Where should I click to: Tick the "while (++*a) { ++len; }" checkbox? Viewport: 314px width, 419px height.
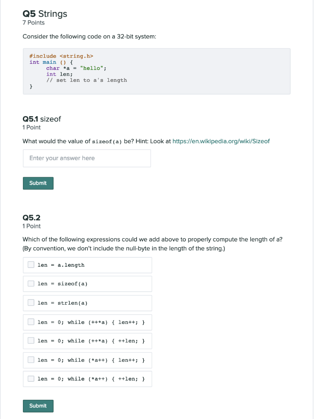[31, 341]
